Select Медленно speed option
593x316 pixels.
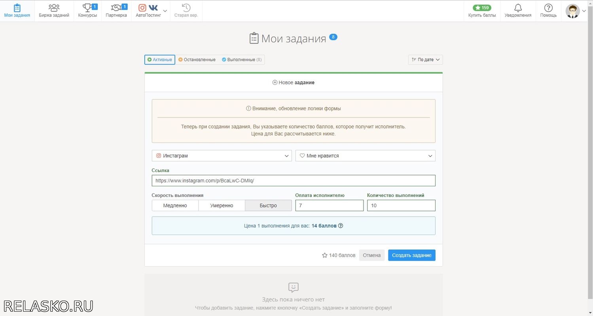point(175,206)
